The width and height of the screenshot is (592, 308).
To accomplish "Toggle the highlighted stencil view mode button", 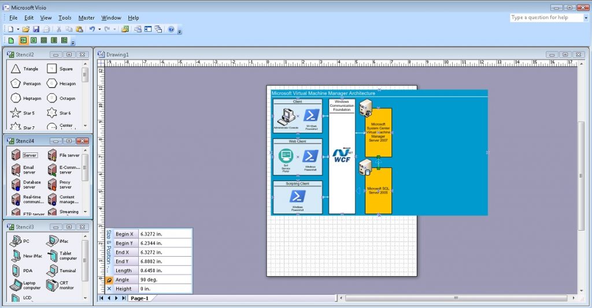I will point(23,40).
